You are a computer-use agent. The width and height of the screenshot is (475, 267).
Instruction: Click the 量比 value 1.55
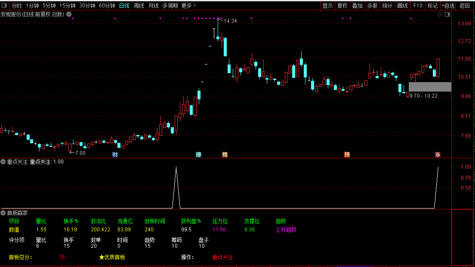coord(41,230)
